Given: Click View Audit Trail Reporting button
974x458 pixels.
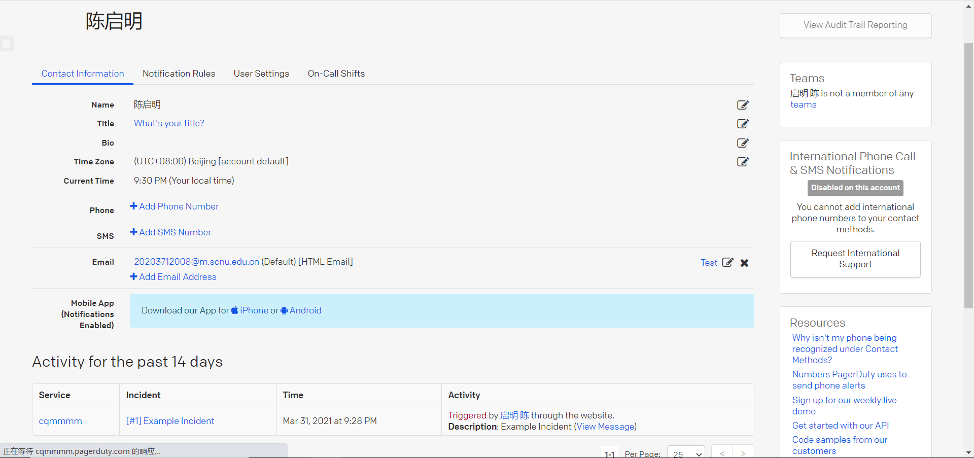Looking at the screenshot, I should (x=855, y=25).
